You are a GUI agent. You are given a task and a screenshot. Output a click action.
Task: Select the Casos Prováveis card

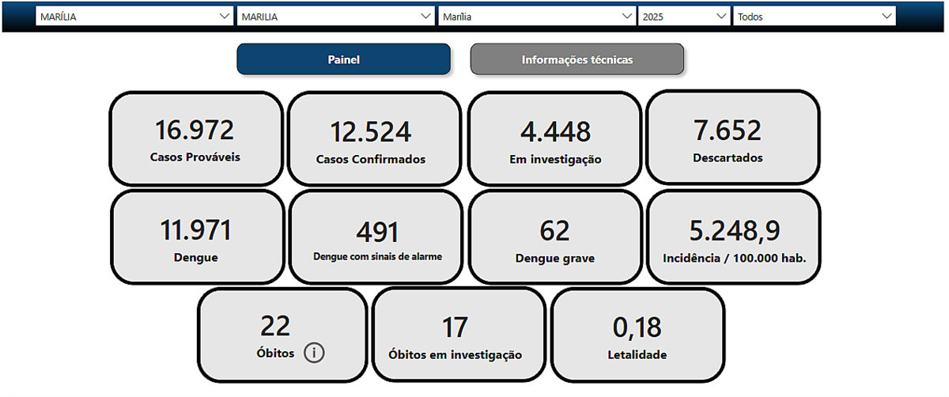coord(195,139)
